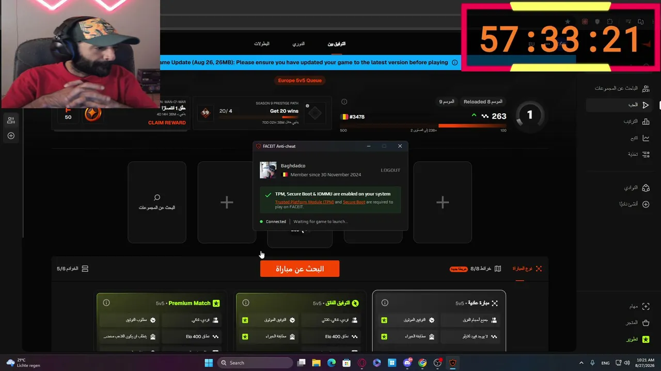This screenshot has height=371, width=661.
Task: Select the Premium Match card title
Action: tap(189, 303)
